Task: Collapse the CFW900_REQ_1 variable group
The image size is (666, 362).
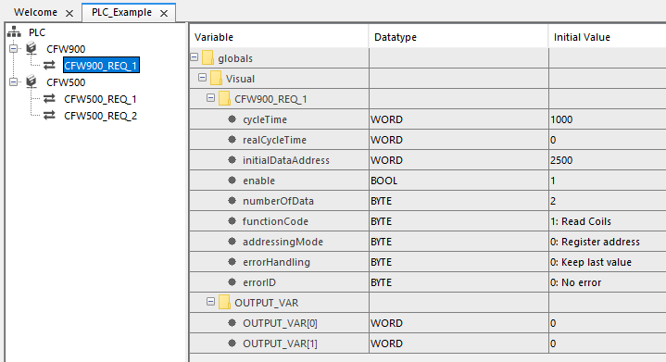Action: tap(210, 97)
